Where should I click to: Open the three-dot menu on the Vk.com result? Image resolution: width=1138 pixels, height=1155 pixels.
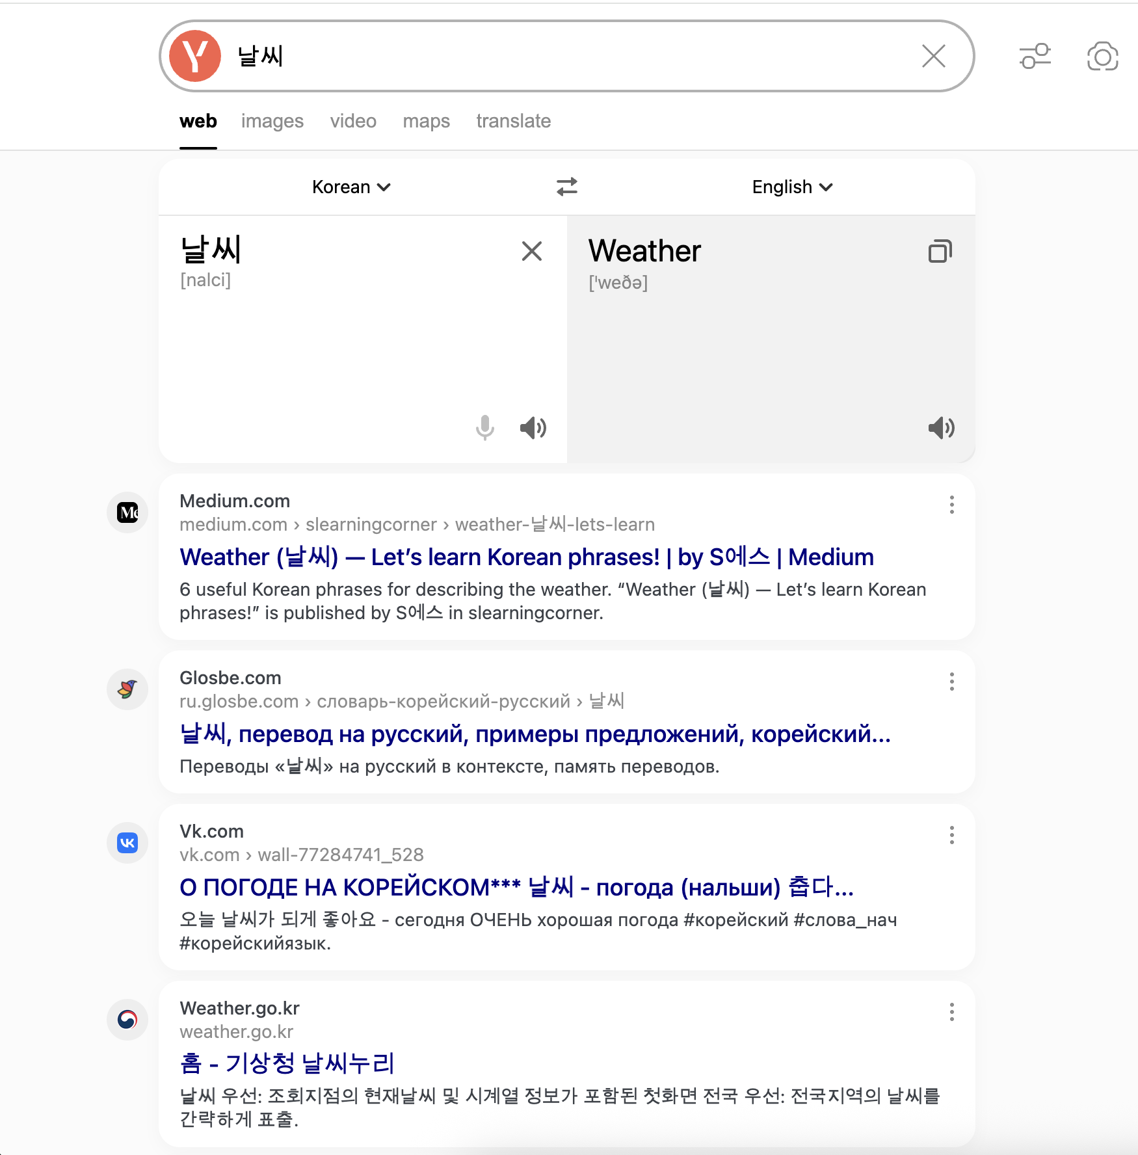951,835
